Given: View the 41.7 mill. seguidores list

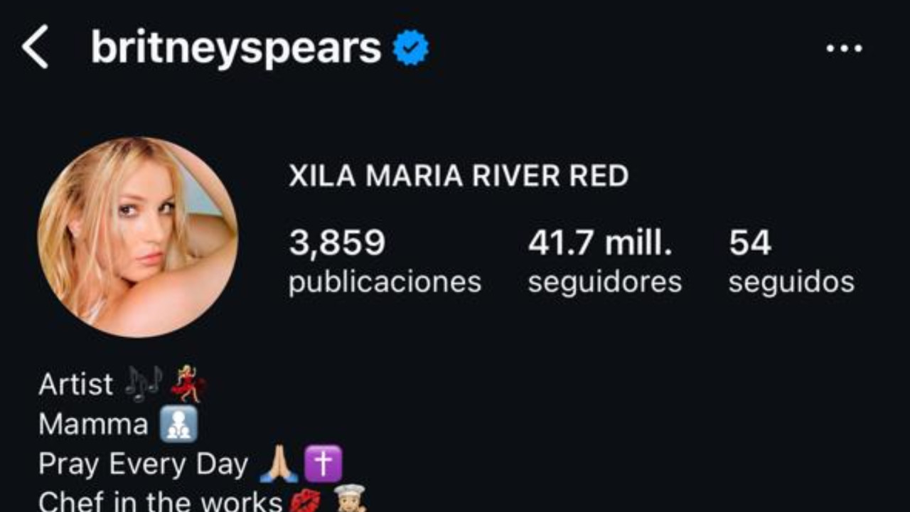Looking at the screenshot, I should tap(605, 262).
